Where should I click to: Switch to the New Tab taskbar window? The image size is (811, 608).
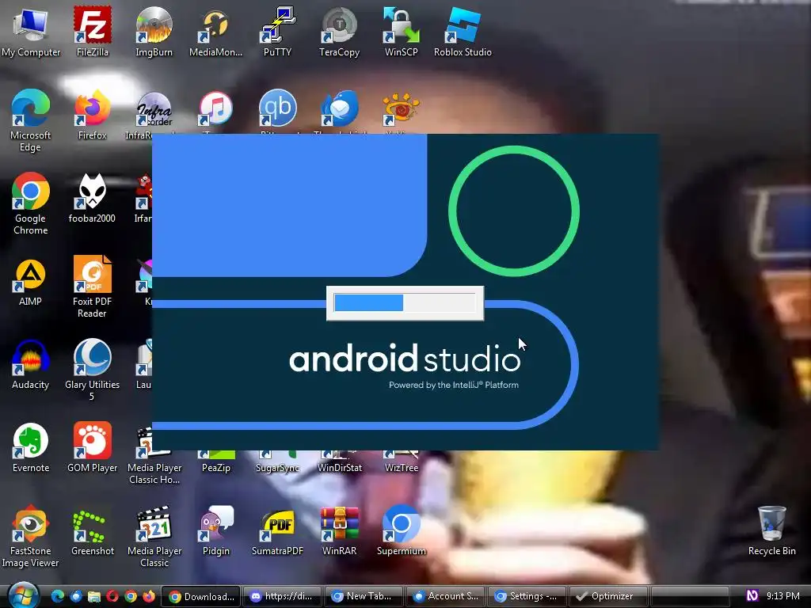[x=363, y=596]
